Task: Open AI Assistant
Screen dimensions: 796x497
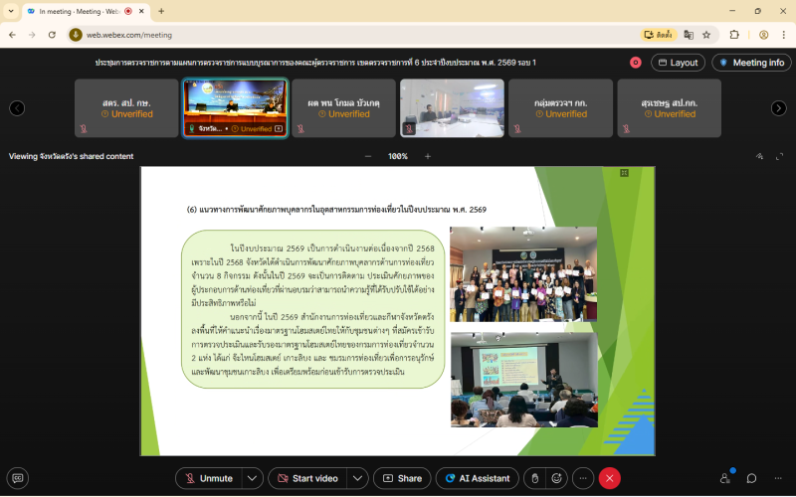Action: coord(478,478)
